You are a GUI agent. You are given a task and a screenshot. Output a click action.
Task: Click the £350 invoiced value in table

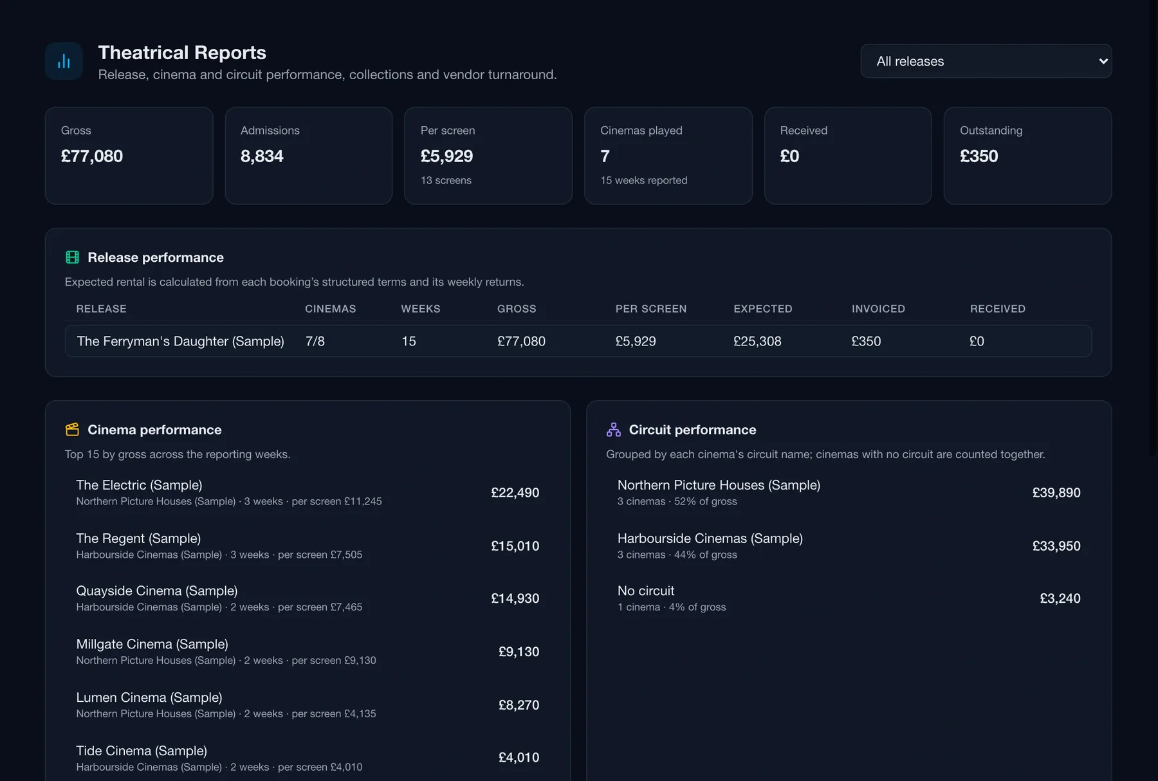tap(866, 341)
